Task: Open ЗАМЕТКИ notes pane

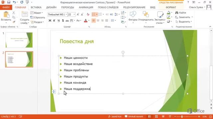Action: [x=115, y=116]
